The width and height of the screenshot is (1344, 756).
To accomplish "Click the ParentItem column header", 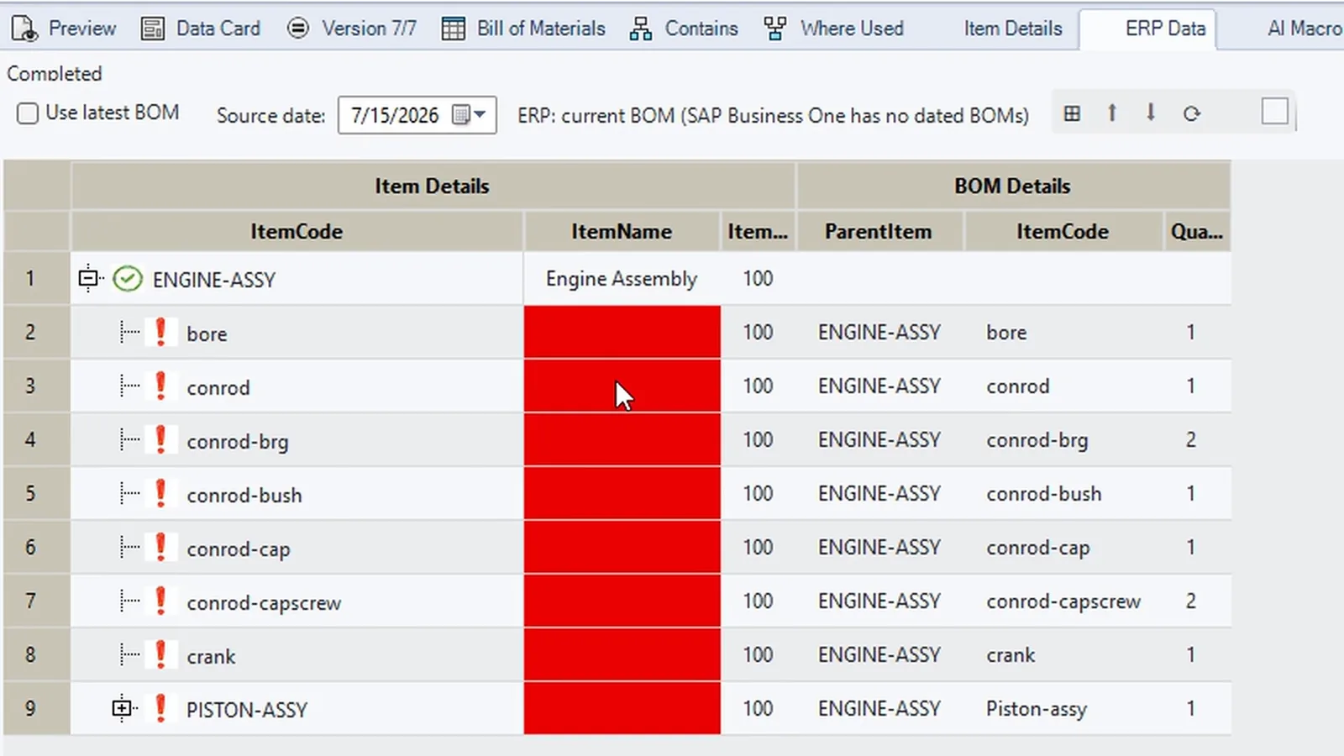I will click(879, 231).
